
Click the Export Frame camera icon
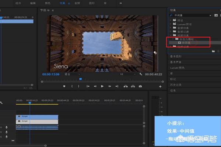click(140, 86)
